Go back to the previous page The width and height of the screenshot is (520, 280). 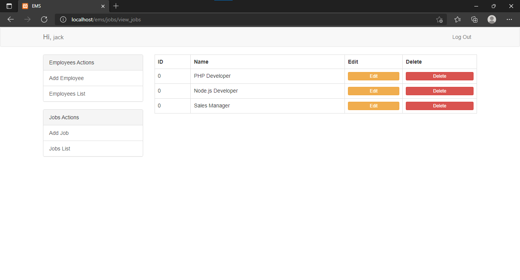pos(10,19)
